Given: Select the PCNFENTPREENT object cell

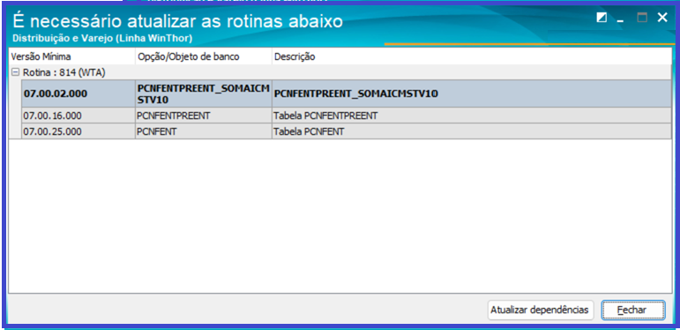Looking at the screenshot, I should pos(204,116).
